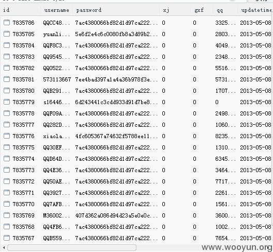Select row icon for id 7835777
This screenshot has height=252, width=273.
[x=7, y=125]
